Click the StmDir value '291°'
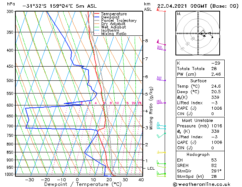 click(216, 171)
